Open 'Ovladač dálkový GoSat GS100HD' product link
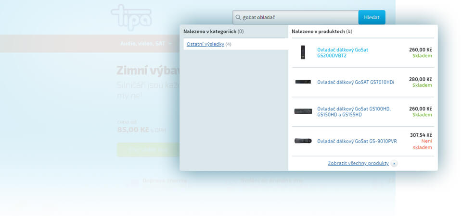The height and width of the screenshot is (216, 462). tap(354, 112)
